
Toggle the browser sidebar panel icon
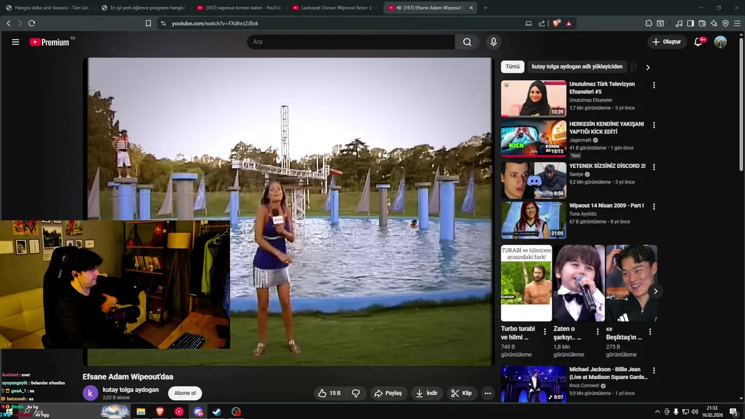[690, 23]
